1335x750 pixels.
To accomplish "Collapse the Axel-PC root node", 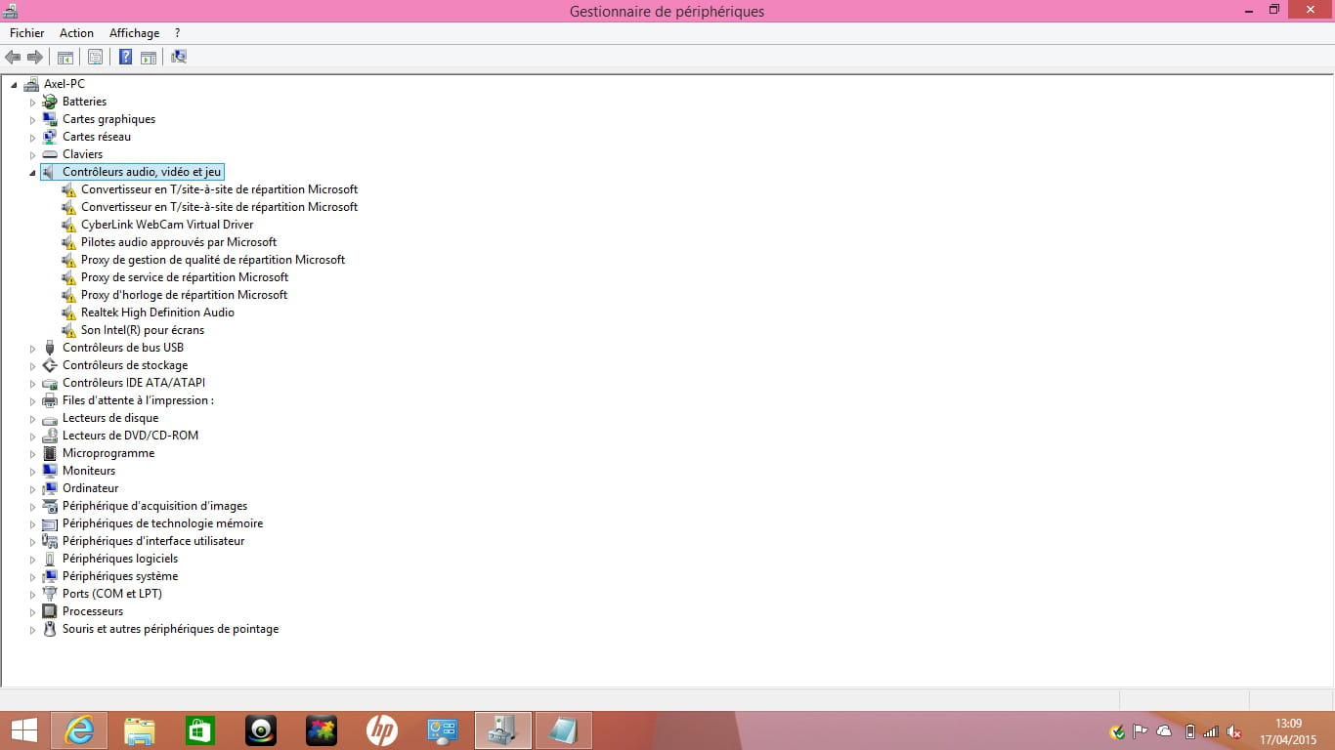I will pos(14,85).
